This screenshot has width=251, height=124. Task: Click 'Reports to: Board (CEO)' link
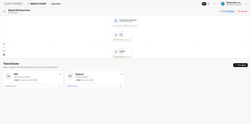click(29, 80)
